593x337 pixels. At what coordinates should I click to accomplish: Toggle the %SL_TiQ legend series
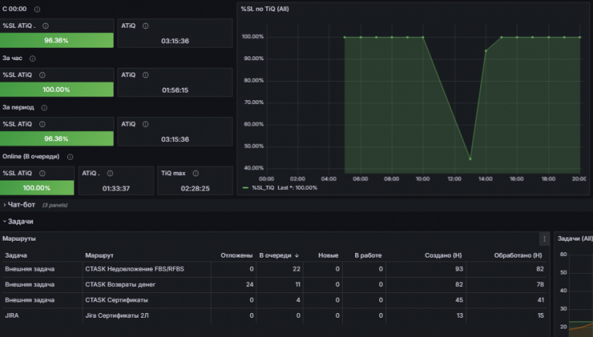click(263, 187)
